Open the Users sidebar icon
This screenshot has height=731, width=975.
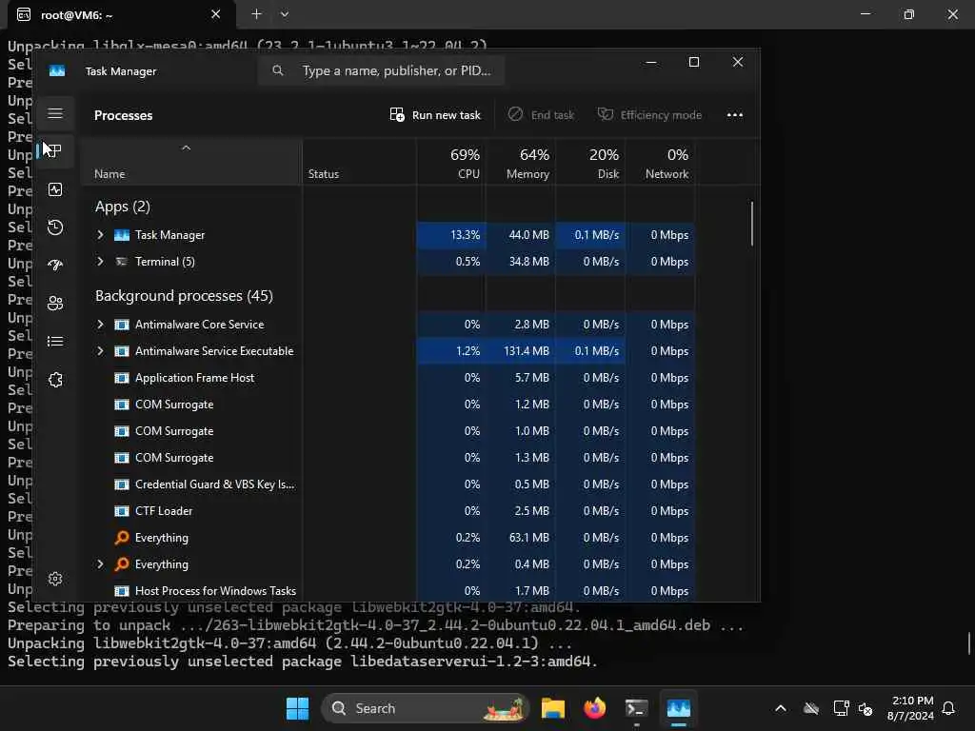tap(55, 304)
